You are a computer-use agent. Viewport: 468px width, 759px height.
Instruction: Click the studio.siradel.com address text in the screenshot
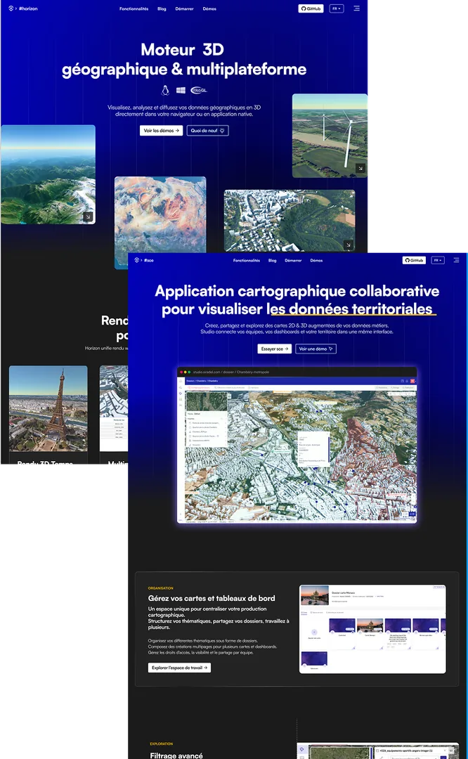[231, 372]
